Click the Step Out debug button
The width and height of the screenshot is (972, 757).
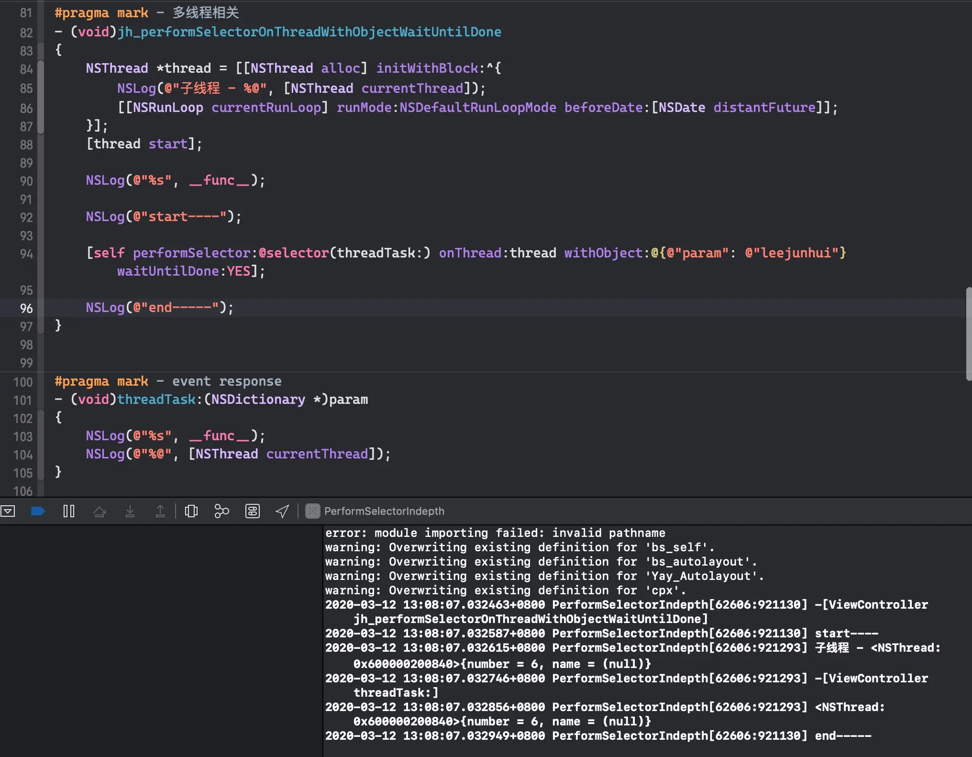[160, 511]
